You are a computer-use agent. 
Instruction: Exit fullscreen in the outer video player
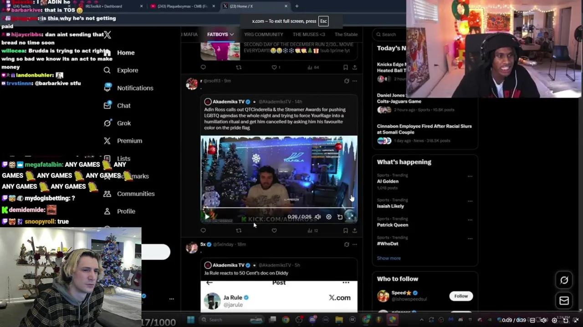576,320
